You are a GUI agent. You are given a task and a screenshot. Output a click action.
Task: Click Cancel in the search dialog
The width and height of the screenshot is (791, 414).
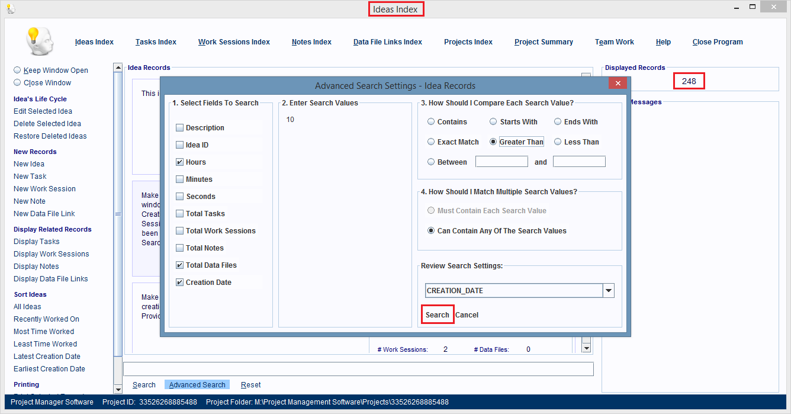point(467,315)
